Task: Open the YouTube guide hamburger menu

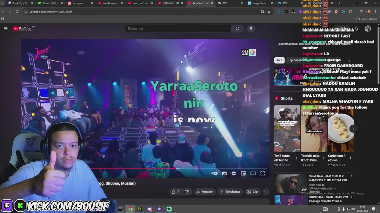Action: tap(5, 29)
